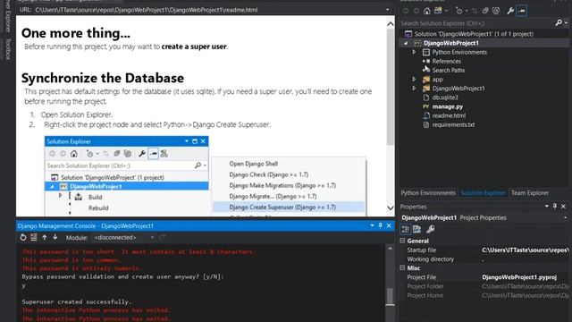Click the PY icon next to manage.py
Screen dimensions: 572x322
coord(425,106)
